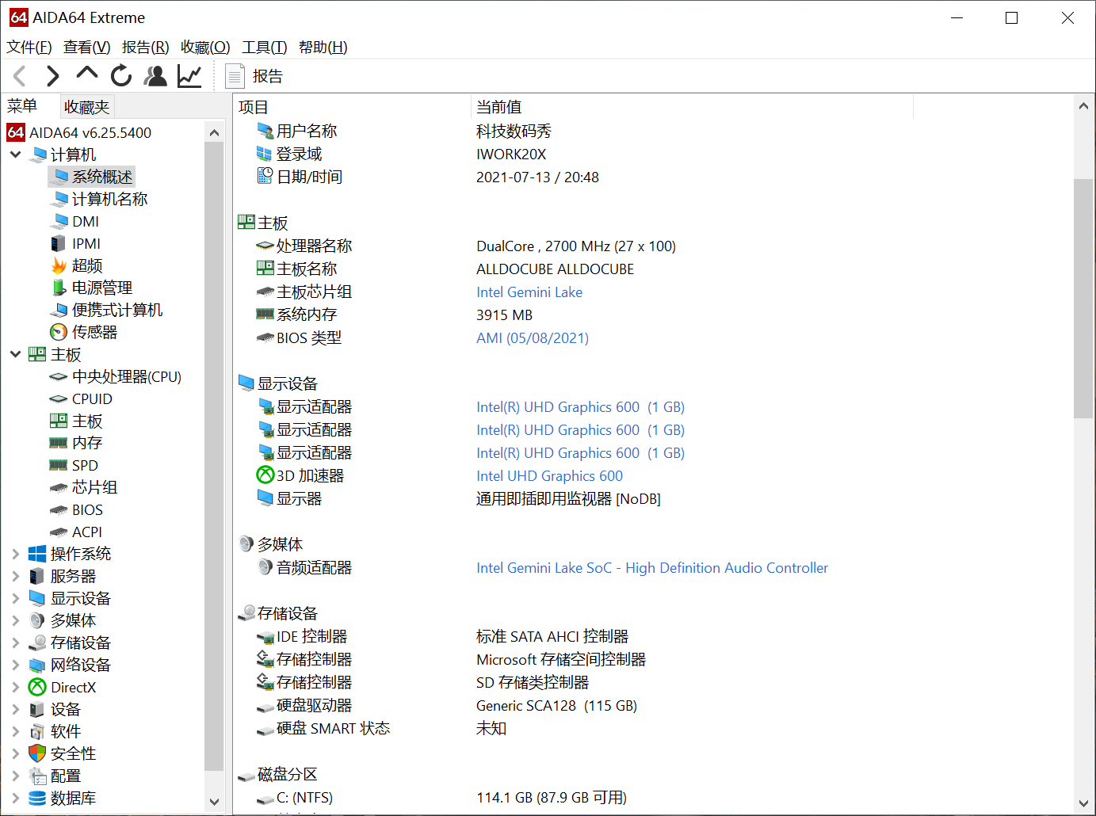1096x816 pixels.
Task: Open the DMI tree item
Action: (75, 221)
